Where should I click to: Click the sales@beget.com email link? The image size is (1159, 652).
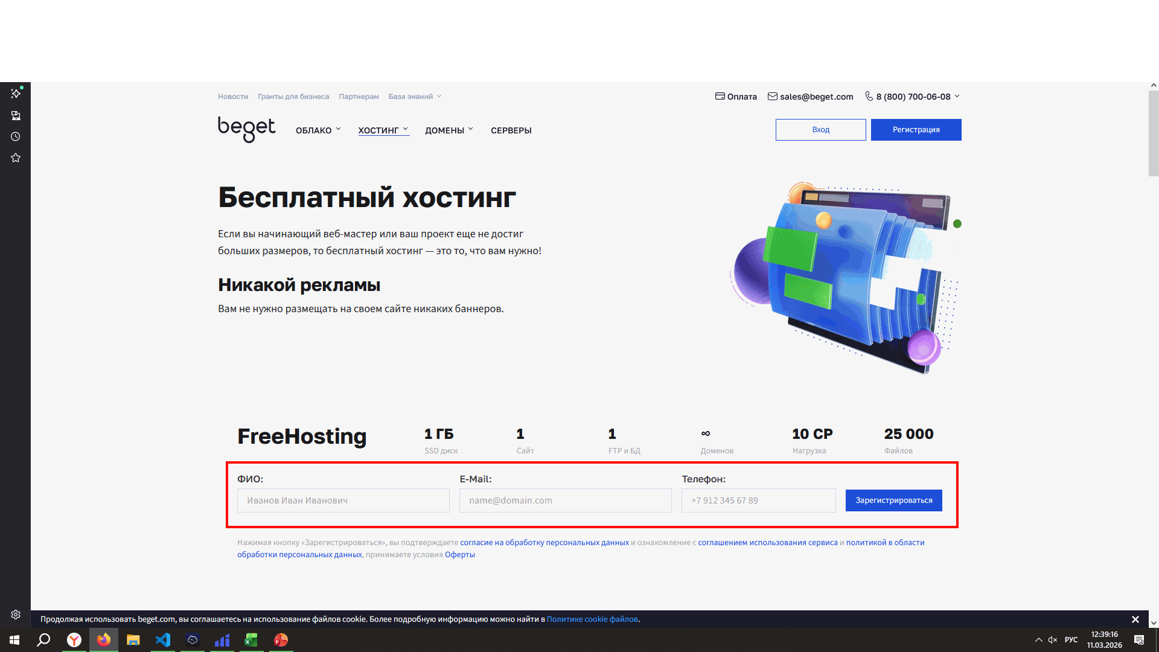point(817,97)
